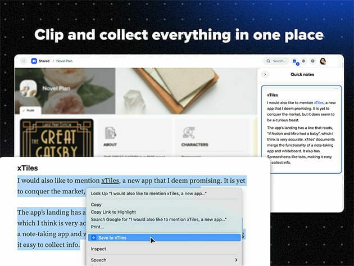Image resolution: width=354 pixels, height=266 pixels.
Task: Click the About tile document icon
Action: [111, 133]
